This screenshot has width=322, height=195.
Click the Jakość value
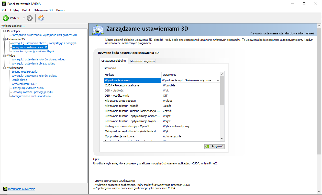pyautogui.click(x=167, y=106)
